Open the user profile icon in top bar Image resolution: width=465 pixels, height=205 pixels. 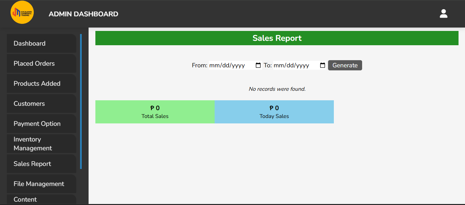[444, 13]
